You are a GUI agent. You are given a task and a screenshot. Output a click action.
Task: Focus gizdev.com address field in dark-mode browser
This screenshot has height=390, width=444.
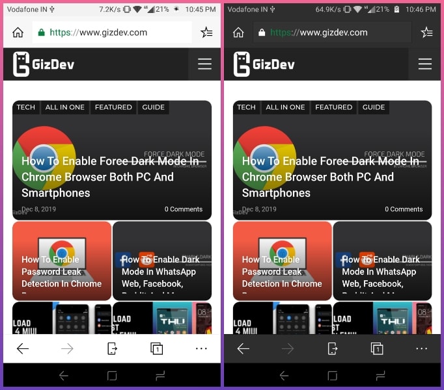click(x=333, y=32)
